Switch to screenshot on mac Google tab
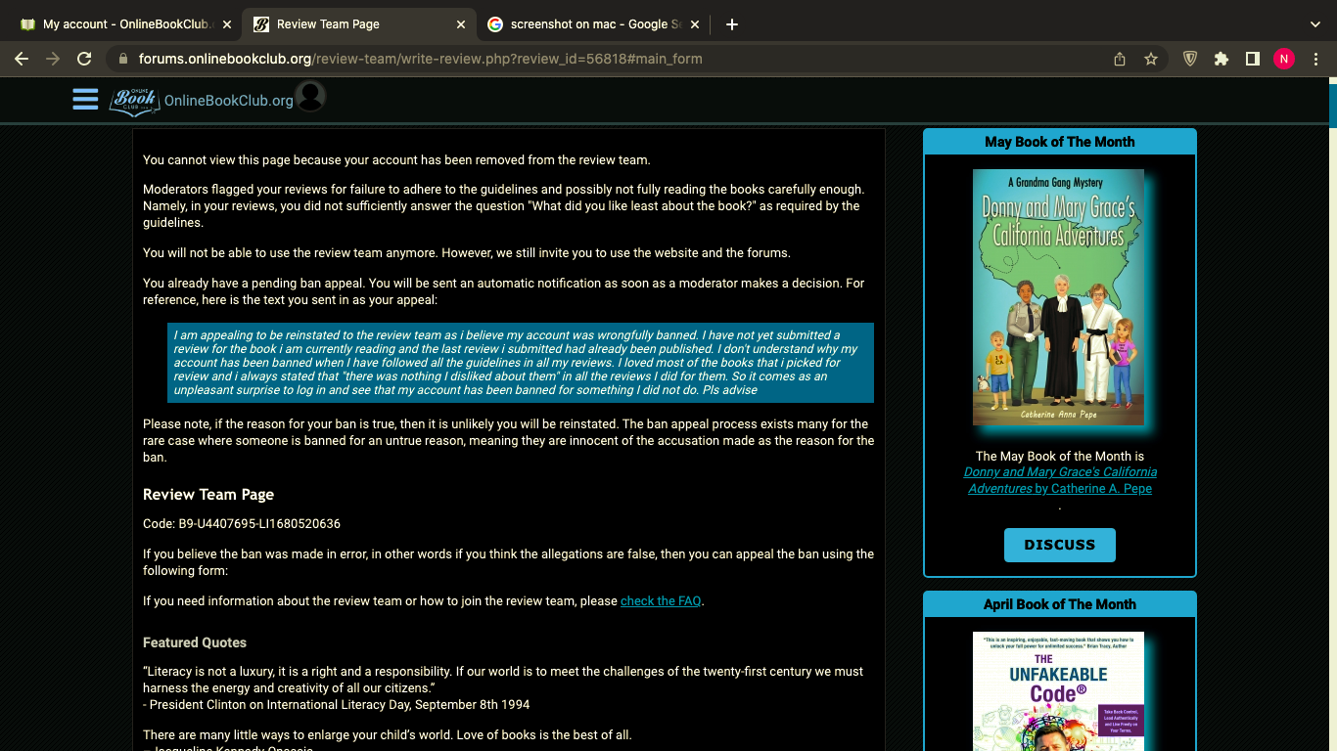 [593, 24]
